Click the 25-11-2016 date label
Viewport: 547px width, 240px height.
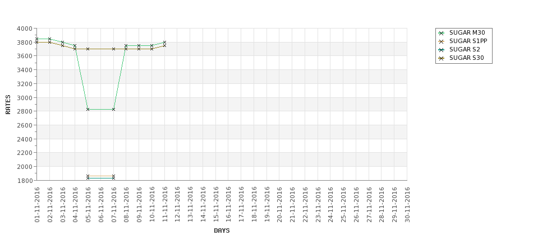(x=343, y=205)
